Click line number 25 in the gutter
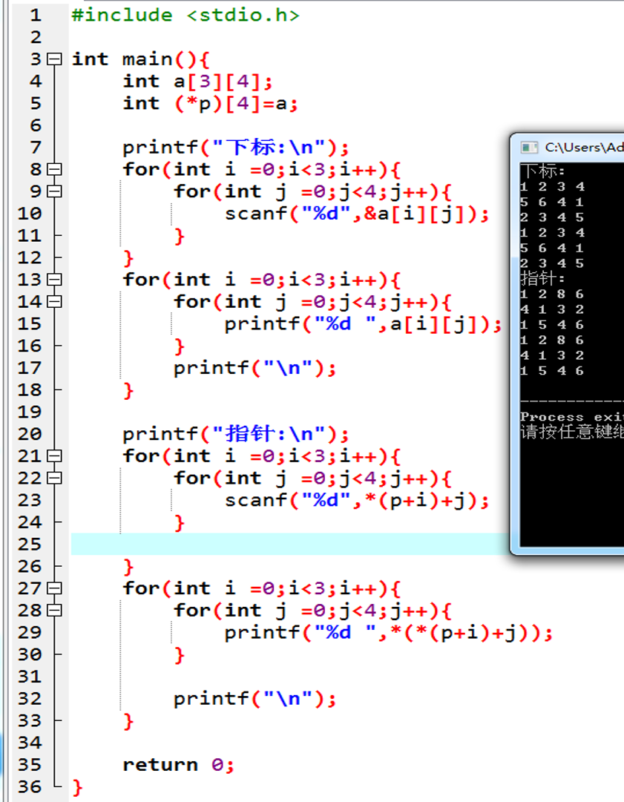The width and height of the screenshot is (624, 802). click(x=30, y=545)
